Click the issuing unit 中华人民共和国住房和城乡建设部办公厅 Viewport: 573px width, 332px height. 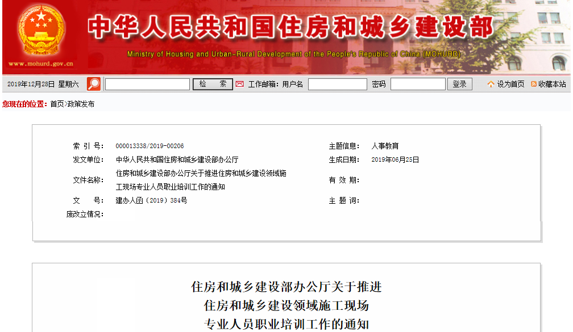pos(177,159)
